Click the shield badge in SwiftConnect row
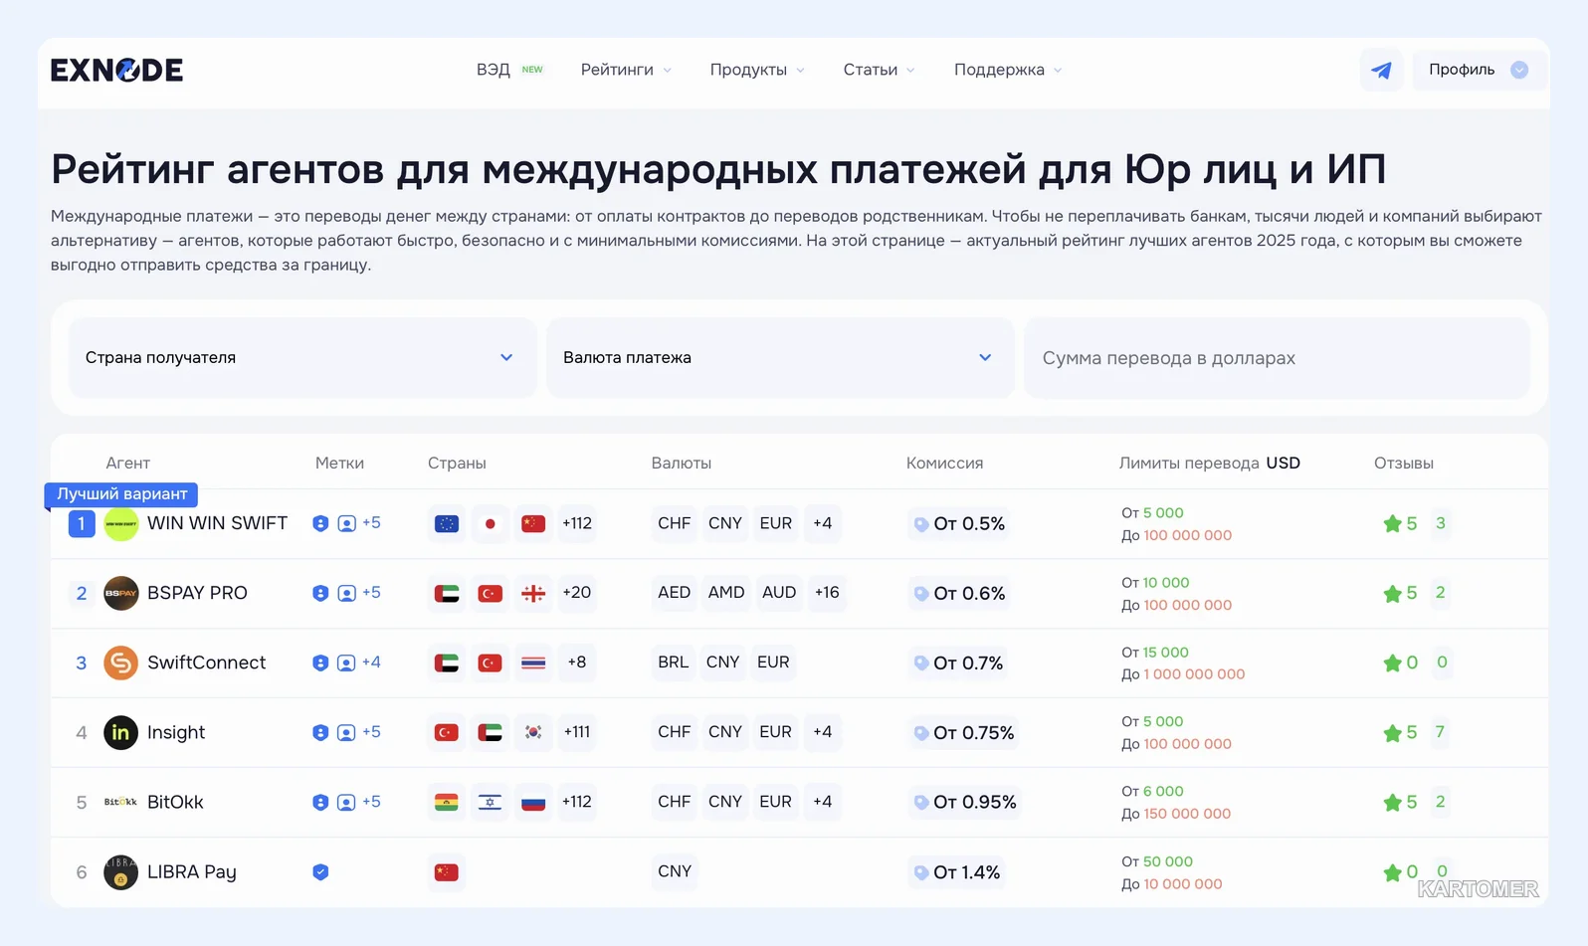The height and width of the screenshot is (946, 1588). pyautogui.click(x=320, y=662)
